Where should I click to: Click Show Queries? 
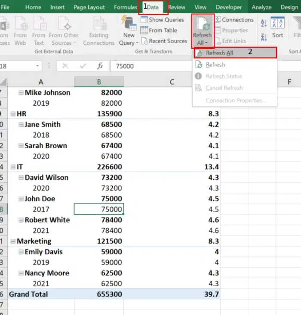pos(162,20)
